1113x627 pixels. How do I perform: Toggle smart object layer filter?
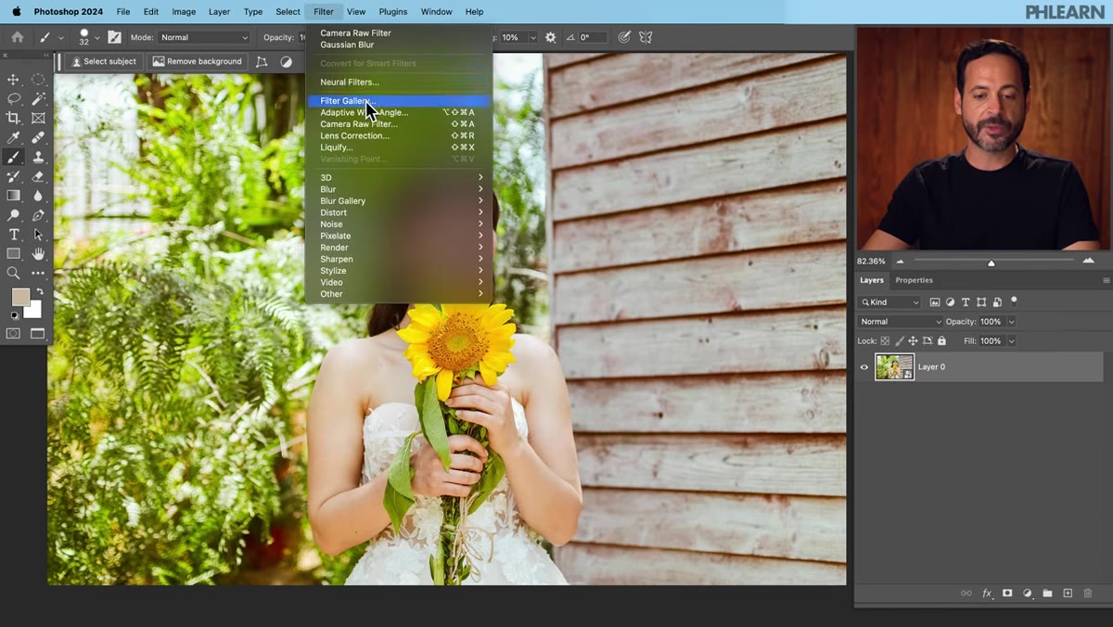click(x=997, y=302)
